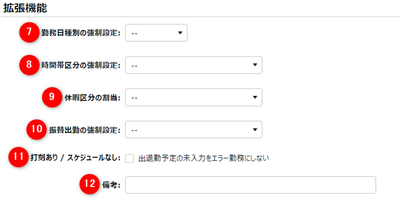Click the red number 11 badge
Image resolution: width=400 pixels, height=204 pixels.
tap(18, 158)
